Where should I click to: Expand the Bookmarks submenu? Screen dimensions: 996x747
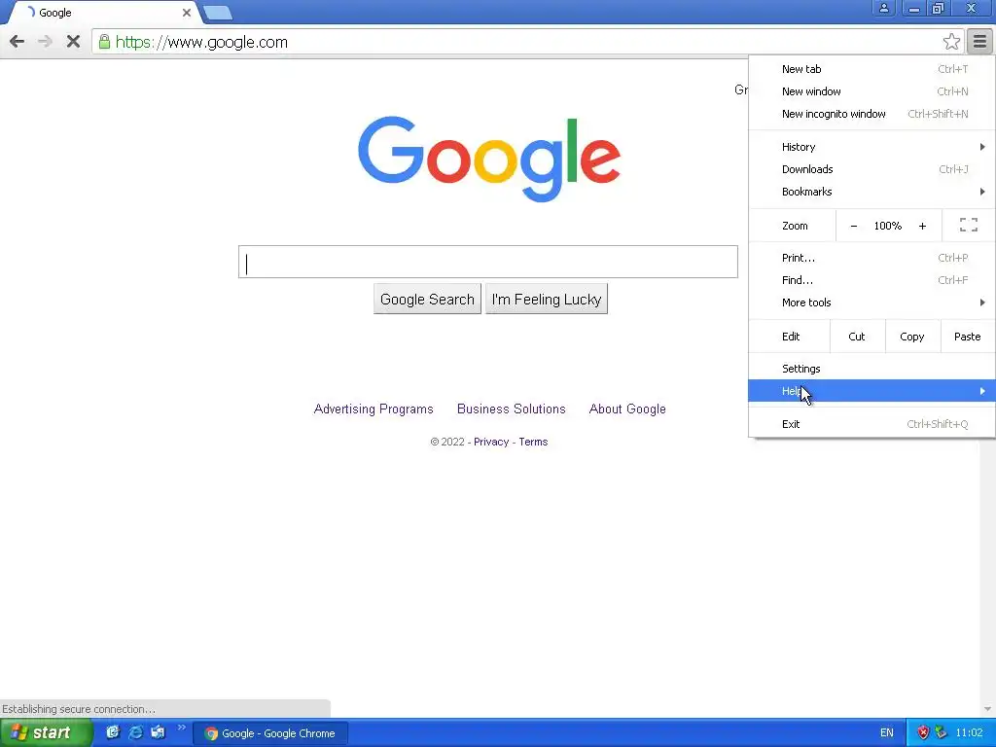click(871, 192)
